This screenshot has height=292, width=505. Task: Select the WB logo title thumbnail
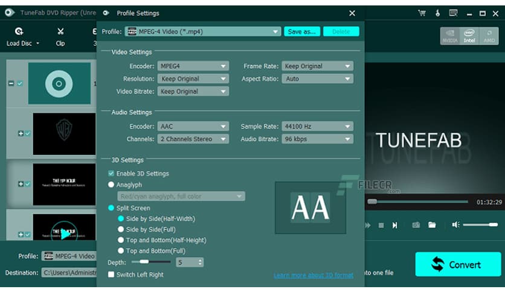pos(64,134)
